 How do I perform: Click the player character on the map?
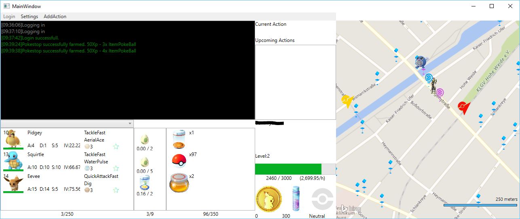(434, 86)
